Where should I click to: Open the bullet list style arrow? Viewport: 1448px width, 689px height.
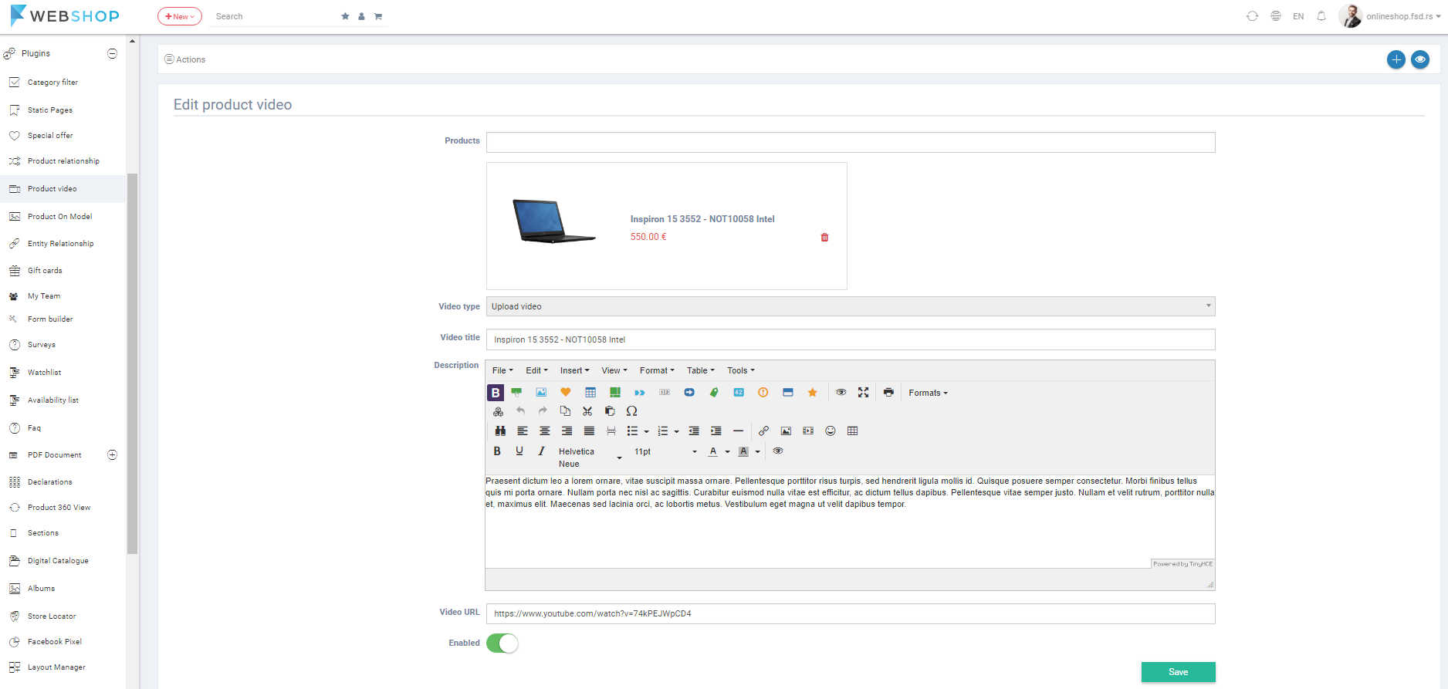coord(647,431)
